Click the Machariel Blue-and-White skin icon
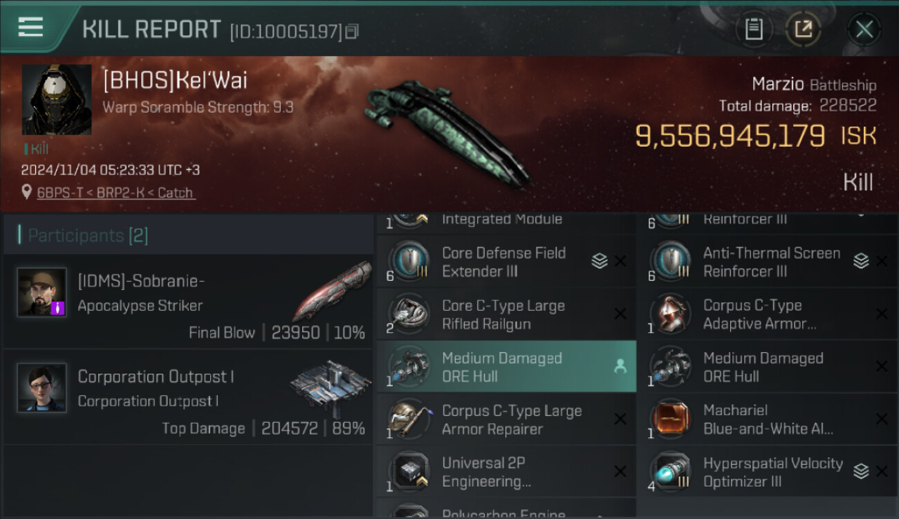The image size is (899, 519). click(x=671, y=419)
